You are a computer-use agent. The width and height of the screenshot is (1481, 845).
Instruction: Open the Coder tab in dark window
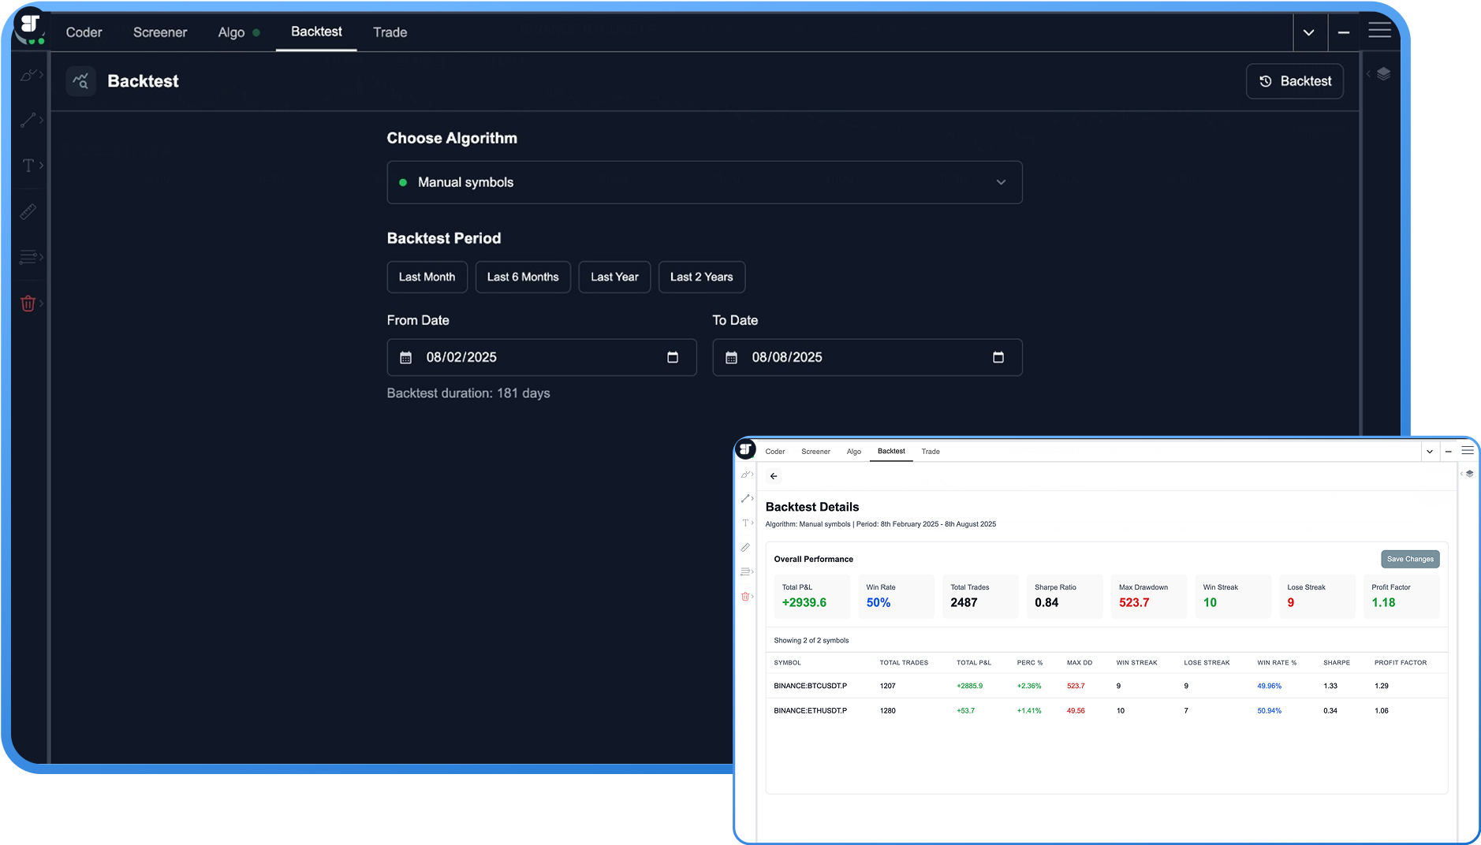tap(84, 32)
